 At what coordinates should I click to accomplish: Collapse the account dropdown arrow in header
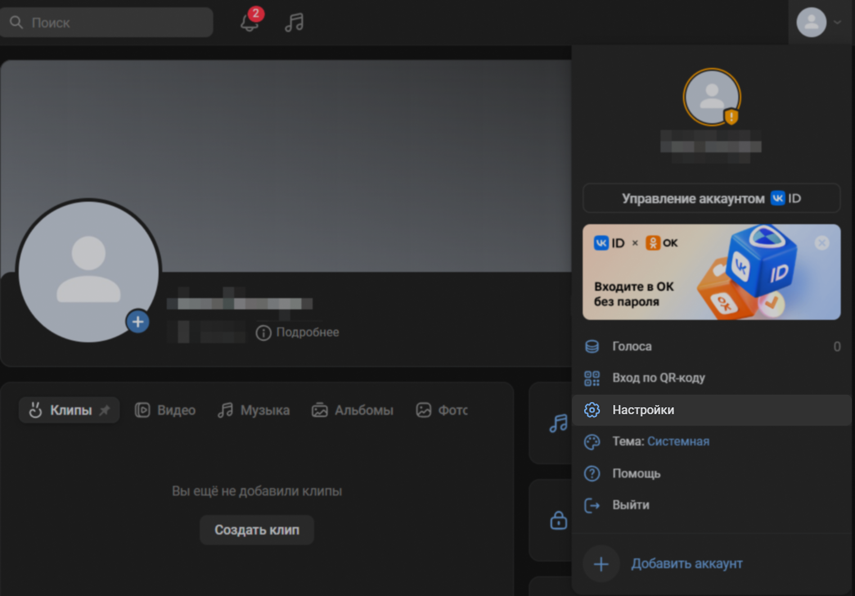point(837,22)
